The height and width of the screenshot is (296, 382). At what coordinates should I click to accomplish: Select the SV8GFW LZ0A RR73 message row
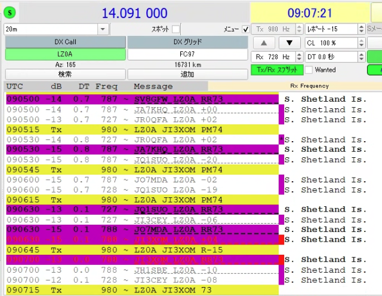(142, 99)
